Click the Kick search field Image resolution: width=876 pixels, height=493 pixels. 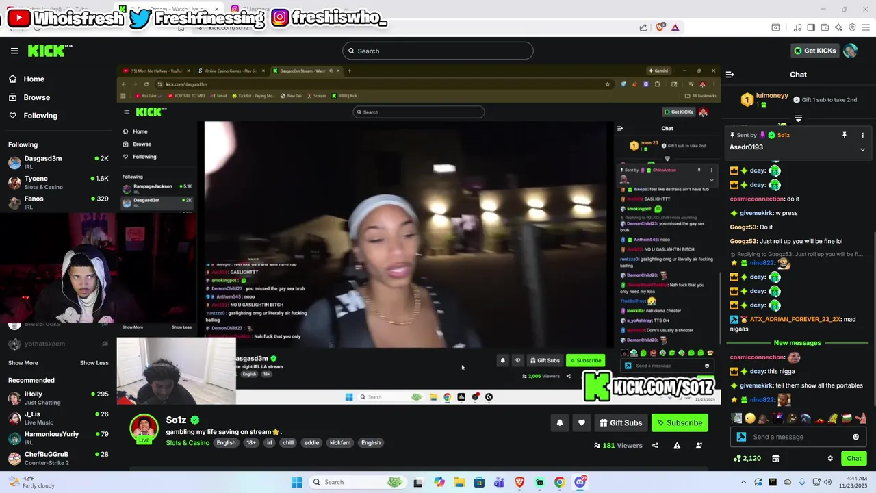pyautogui.click(x=438, y=51)
